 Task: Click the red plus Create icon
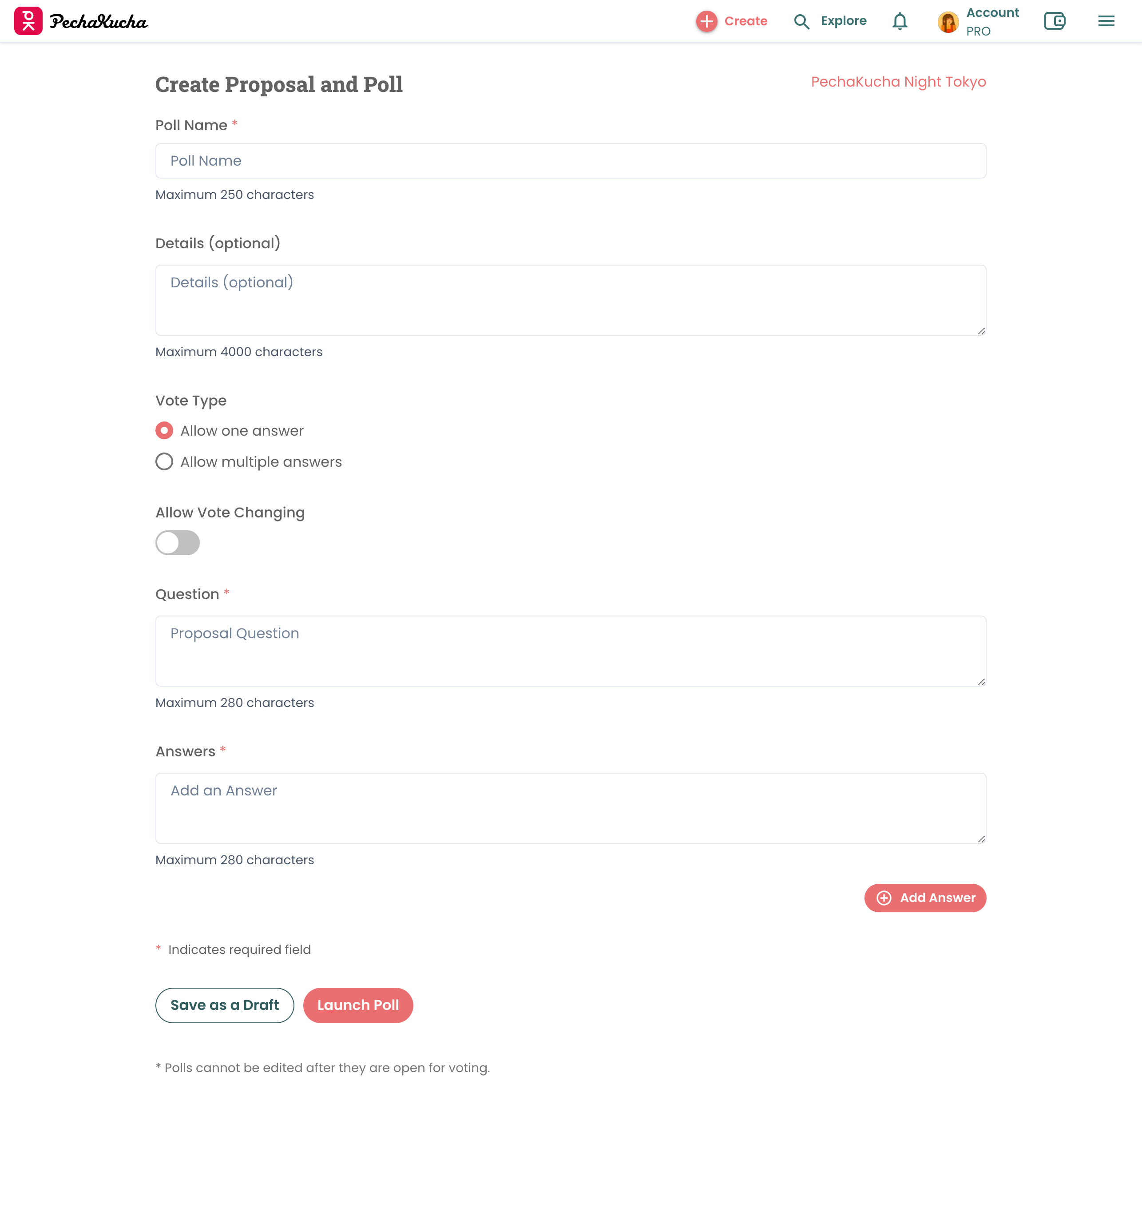point(706,21)
